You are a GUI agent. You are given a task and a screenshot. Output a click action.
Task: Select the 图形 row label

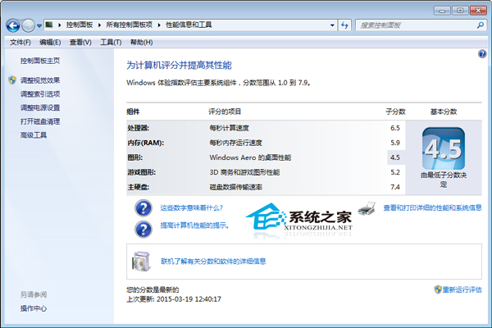[135, 157]
